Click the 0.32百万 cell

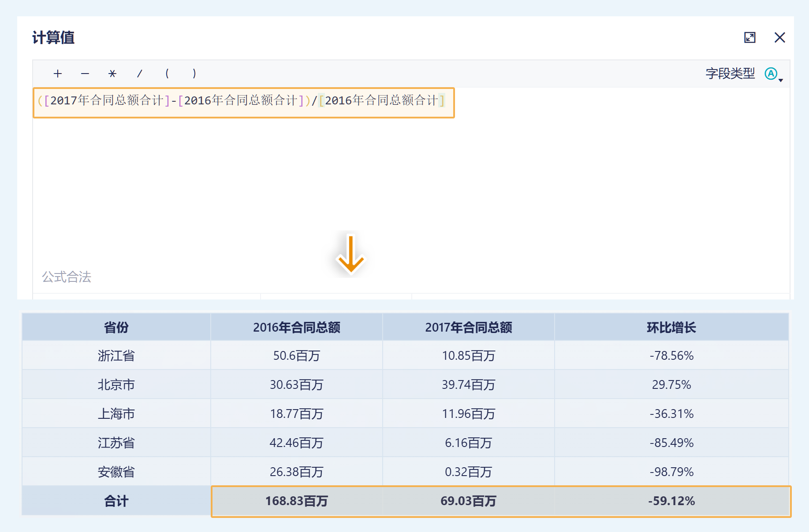pyautogui.click(x=469, y=472)
